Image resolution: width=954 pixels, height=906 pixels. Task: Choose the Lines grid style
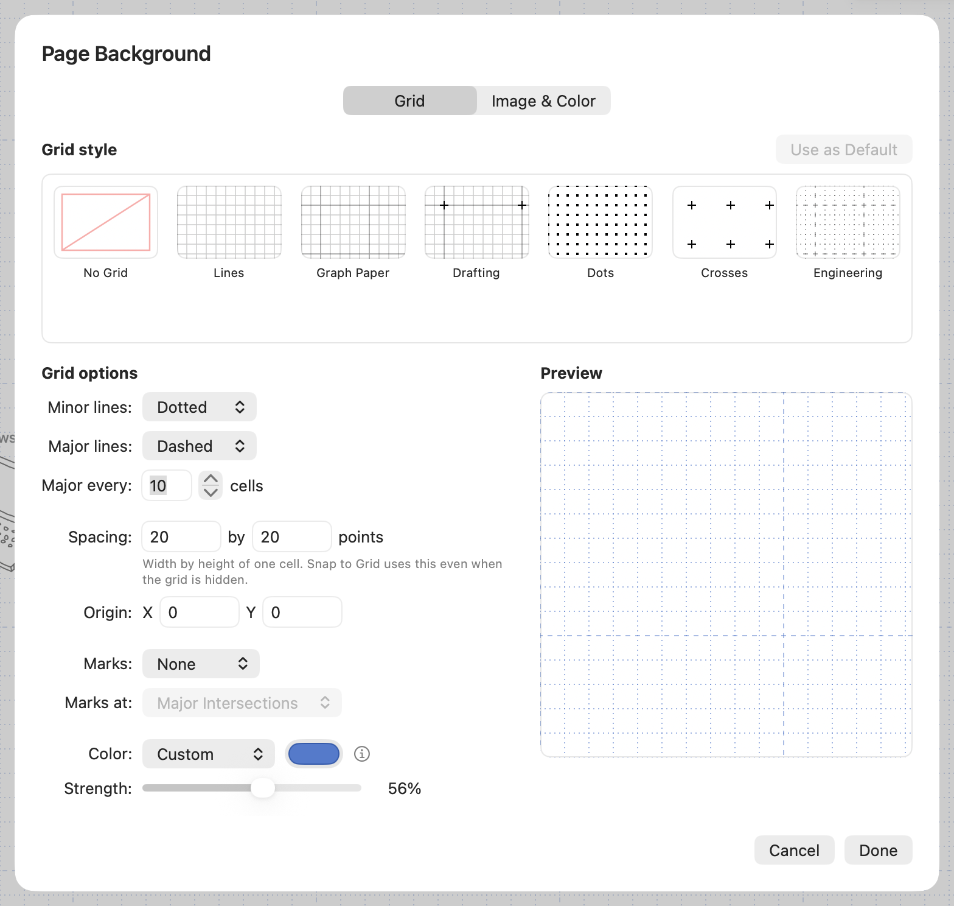(x=229, y=222)
